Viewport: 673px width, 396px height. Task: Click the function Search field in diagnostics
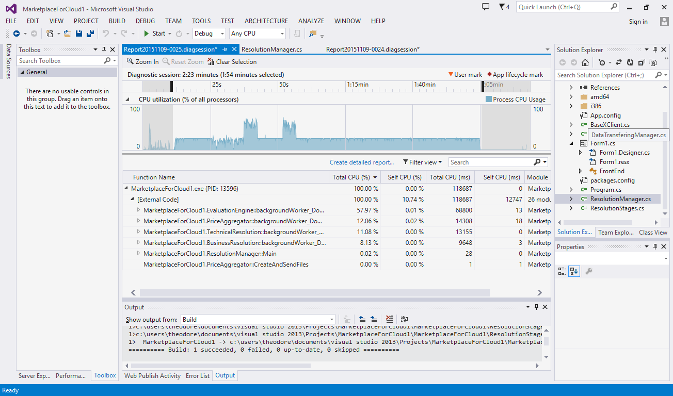click(498, 162)
